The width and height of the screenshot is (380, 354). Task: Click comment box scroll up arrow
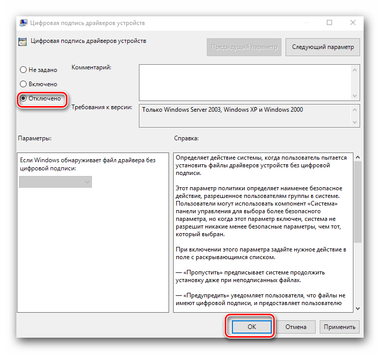(354, 70)
